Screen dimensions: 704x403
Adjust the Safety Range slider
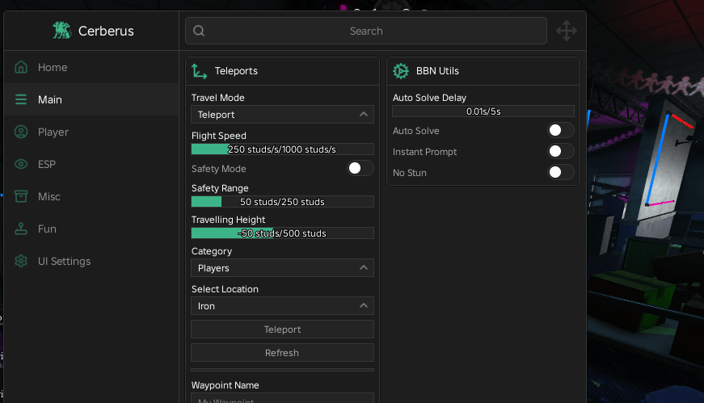tap(282, 202)
